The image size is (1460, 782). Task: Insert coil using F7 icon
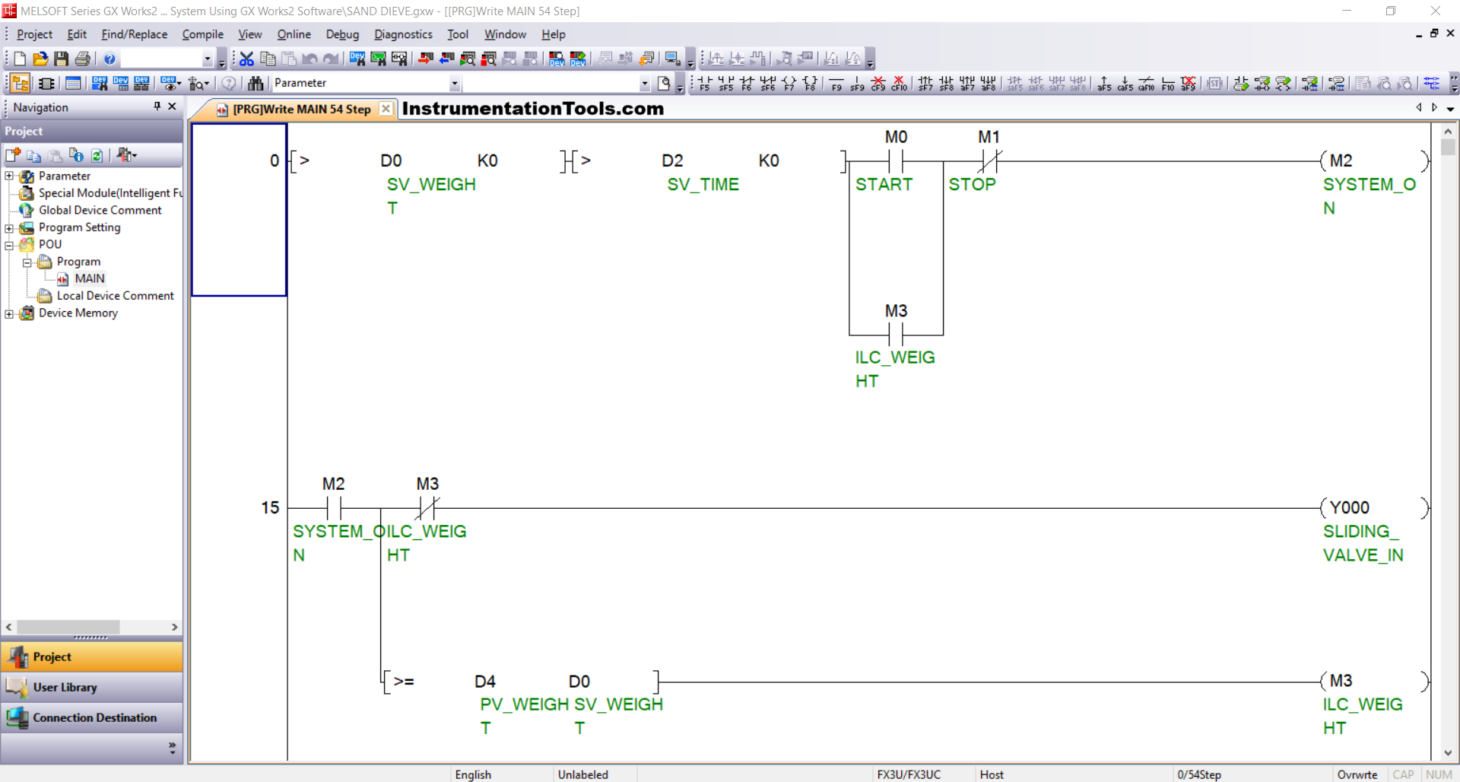point(789,83)
